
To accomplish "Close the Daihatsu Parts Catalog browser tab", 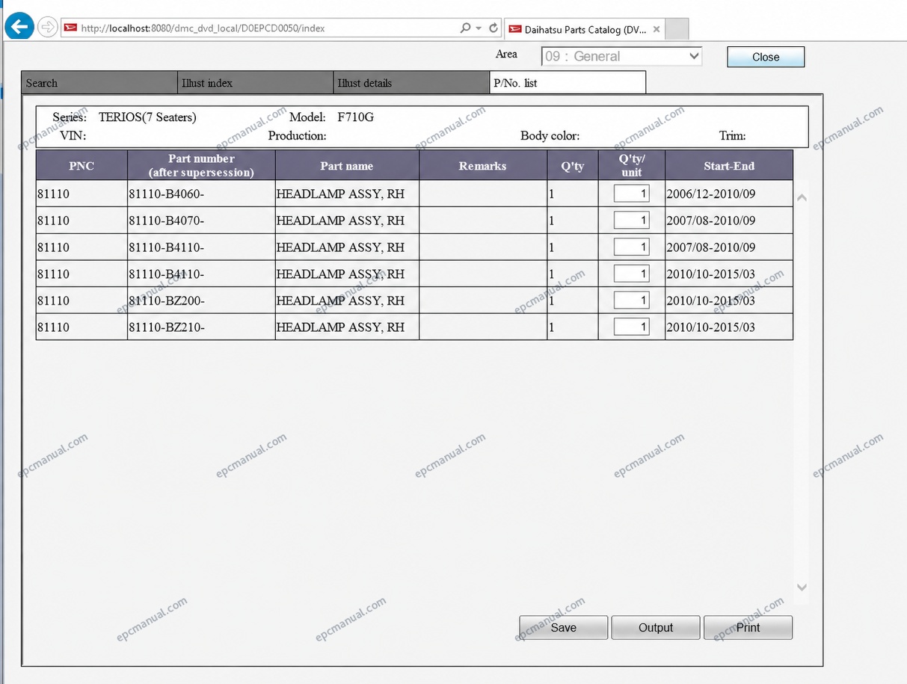I will tap(657, 29).
